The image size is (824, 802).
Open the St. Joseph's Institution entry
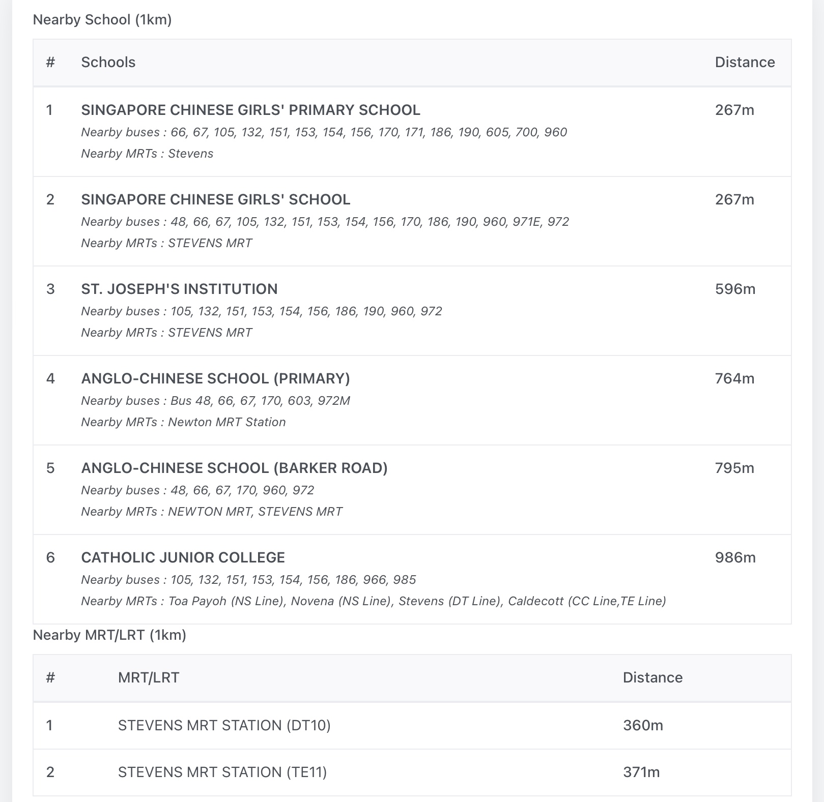coord(179,289)
